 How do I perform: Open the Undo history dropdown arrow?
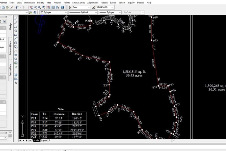point(20,7)
